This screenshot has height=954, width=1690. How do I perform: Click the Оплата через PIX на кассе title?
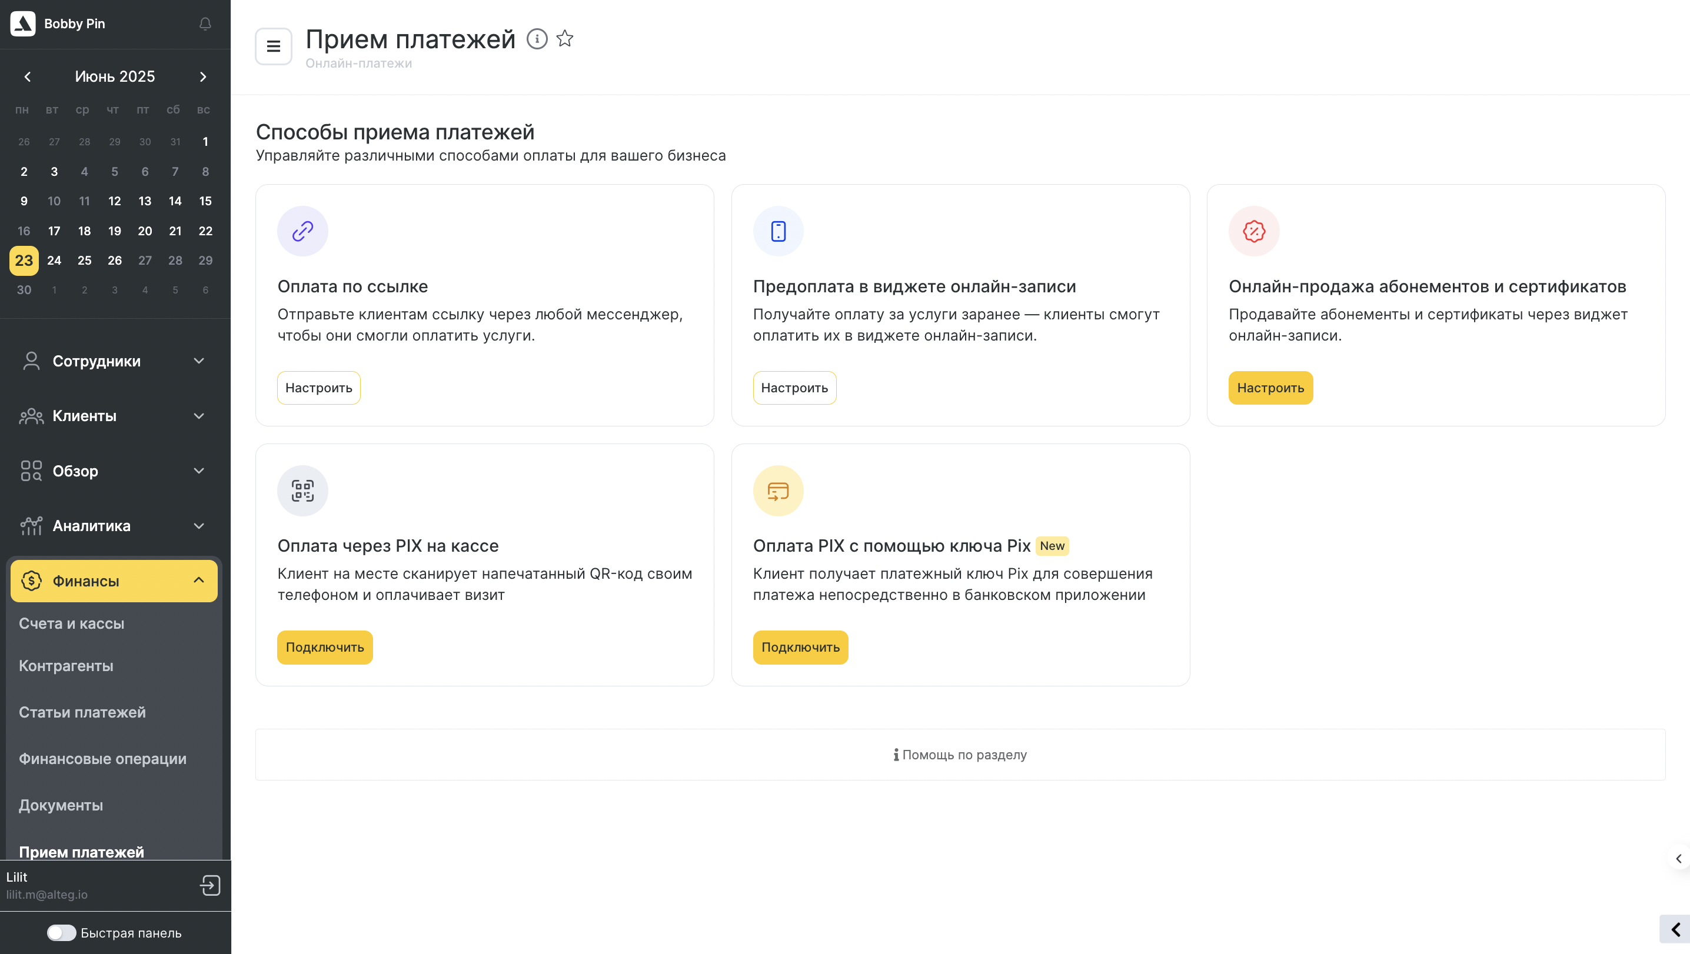click(x=388, y=545)
